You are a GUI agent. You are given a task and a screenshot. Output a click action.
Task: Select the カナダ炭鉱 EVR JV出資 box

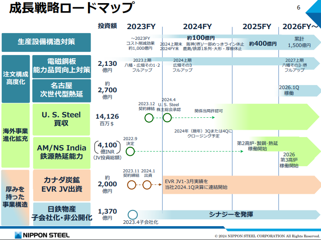[x=62, y=184]
